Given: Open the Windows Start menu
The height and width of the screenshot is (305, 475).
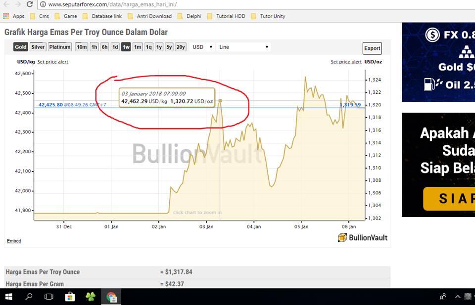Looking at the screenshot, I should pos(8,297).
